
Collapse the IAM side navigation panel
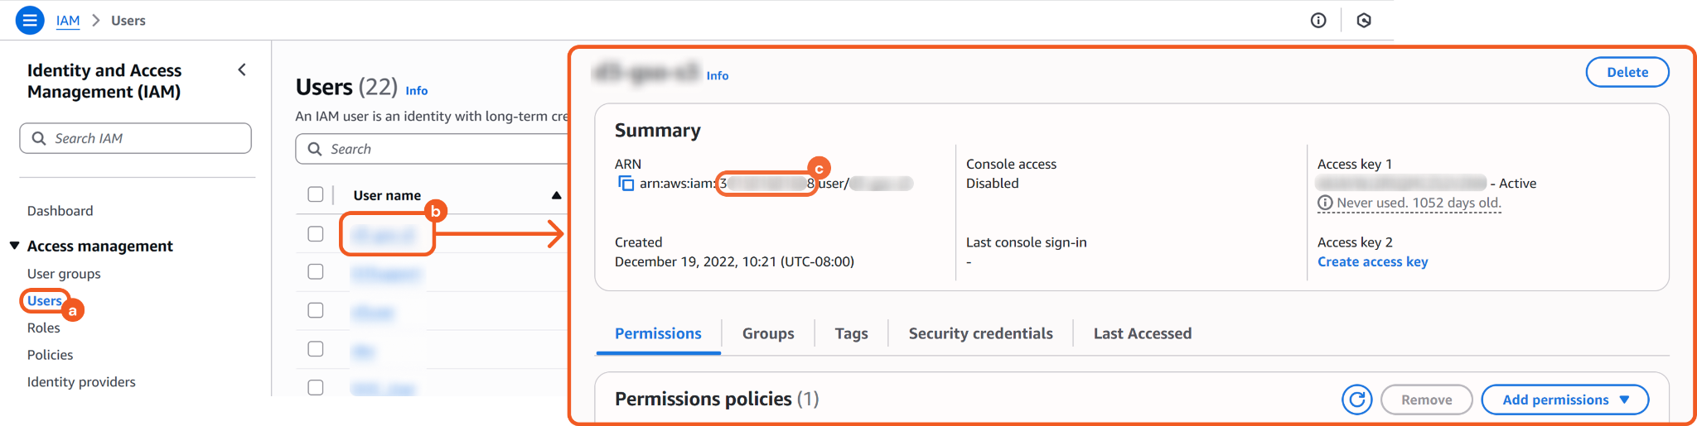(242, 70)
